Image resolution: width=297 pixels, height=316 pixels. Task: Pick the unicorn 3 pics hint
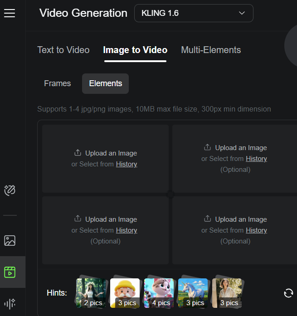coord(193,293)
